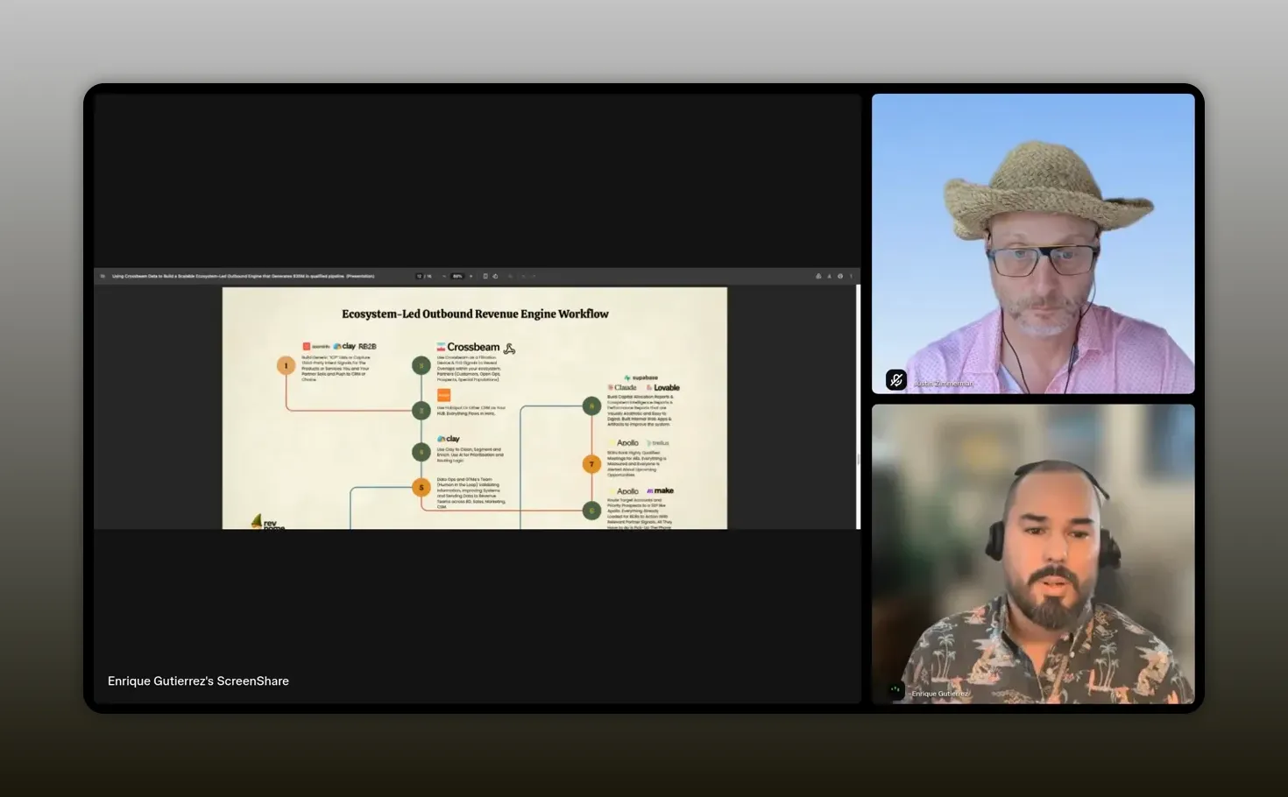The height and width of the screenshot is (797, 1288).
Task: Click the print icon in PDF toolbar
Action: point(840,276)
